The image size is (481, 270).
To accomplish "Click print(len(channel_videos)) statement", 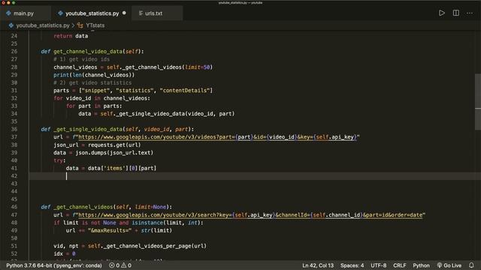I will [94, 75].
